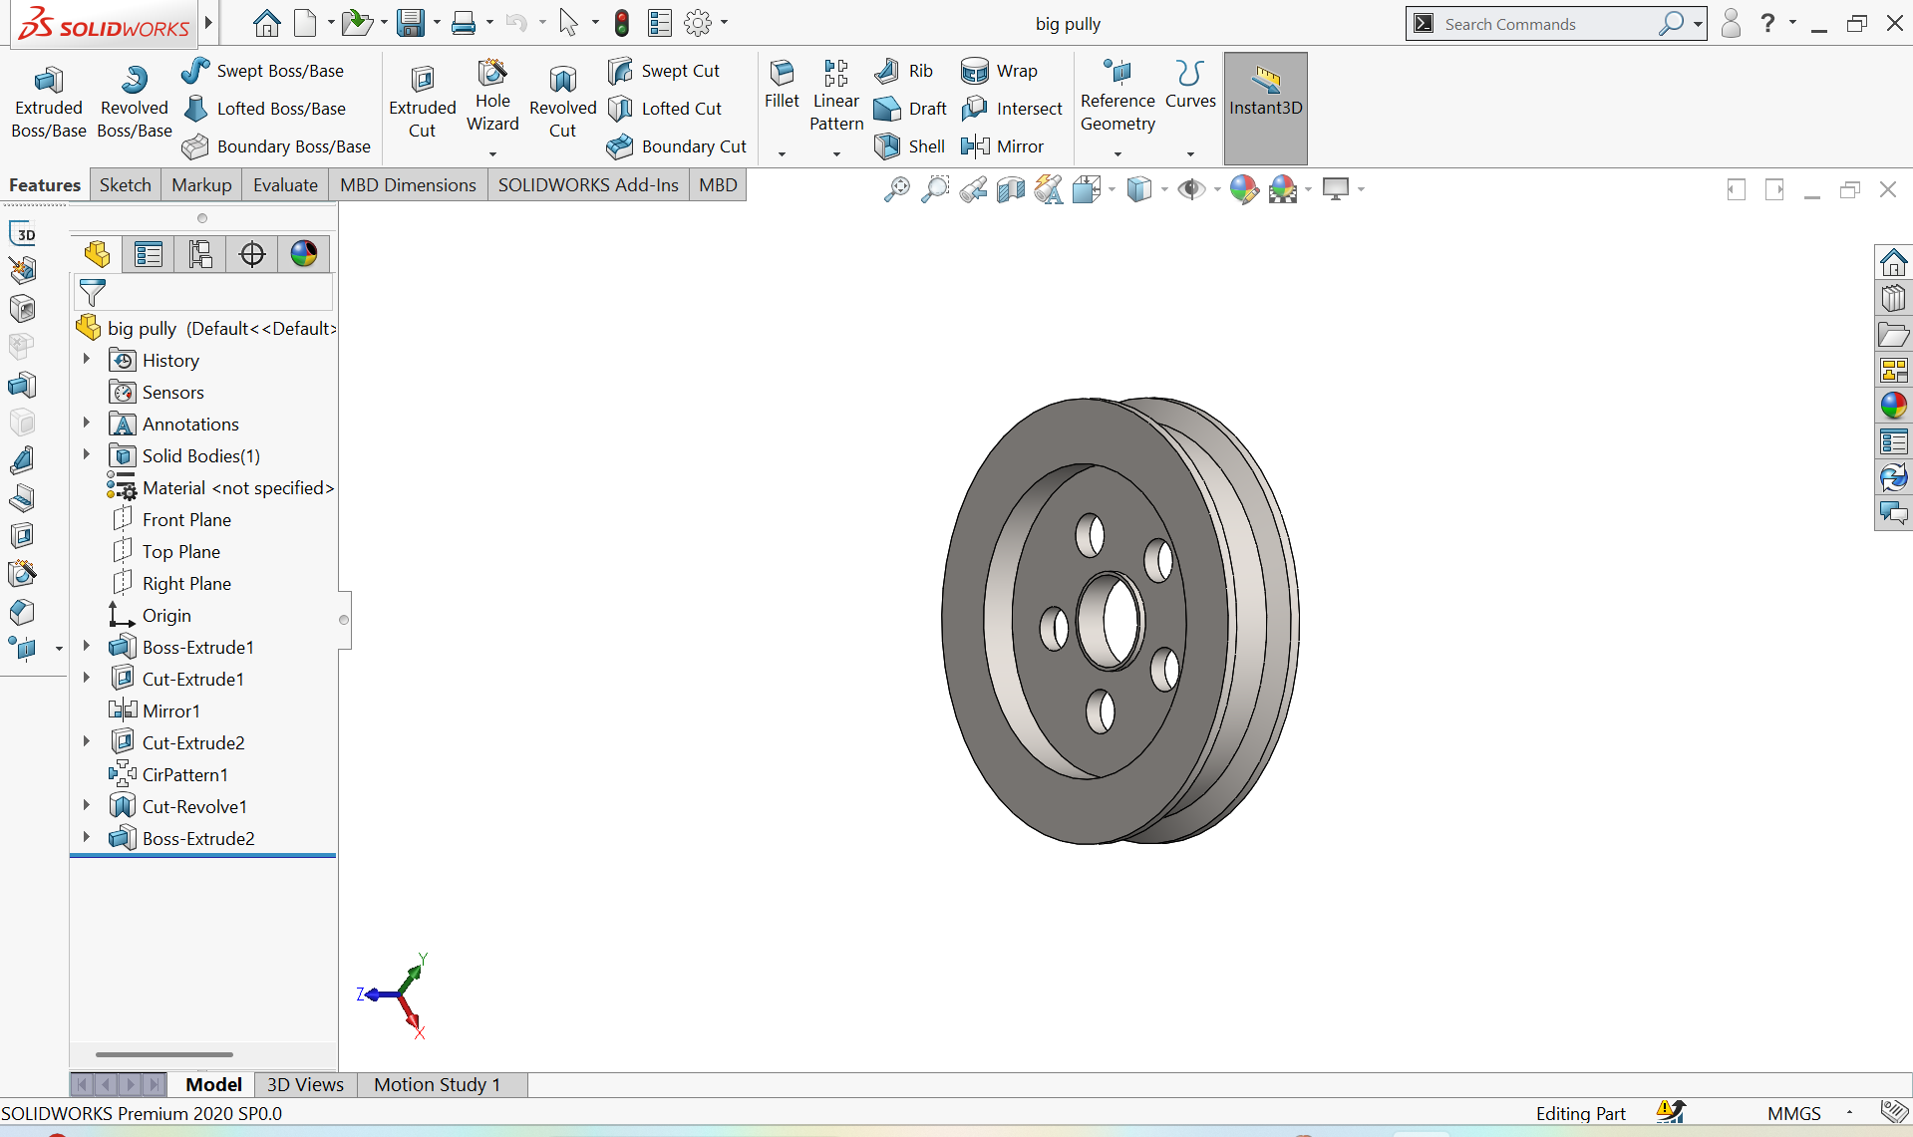Click the Zoom to Fit icon
Screen dimensions: 1913x1137
tap(896, 189)
